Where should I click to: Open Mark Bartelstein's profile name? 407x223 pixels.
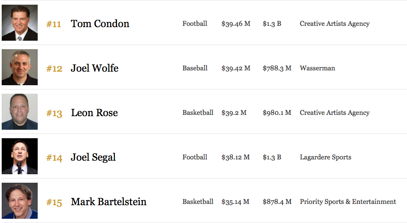coord(109,202)
